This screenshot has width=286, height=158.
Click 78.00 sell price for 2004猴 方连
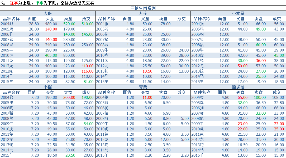click(x=166, y=24)
